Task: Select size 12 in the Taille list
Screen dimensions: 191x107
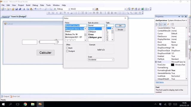Action: click(107, 36)
